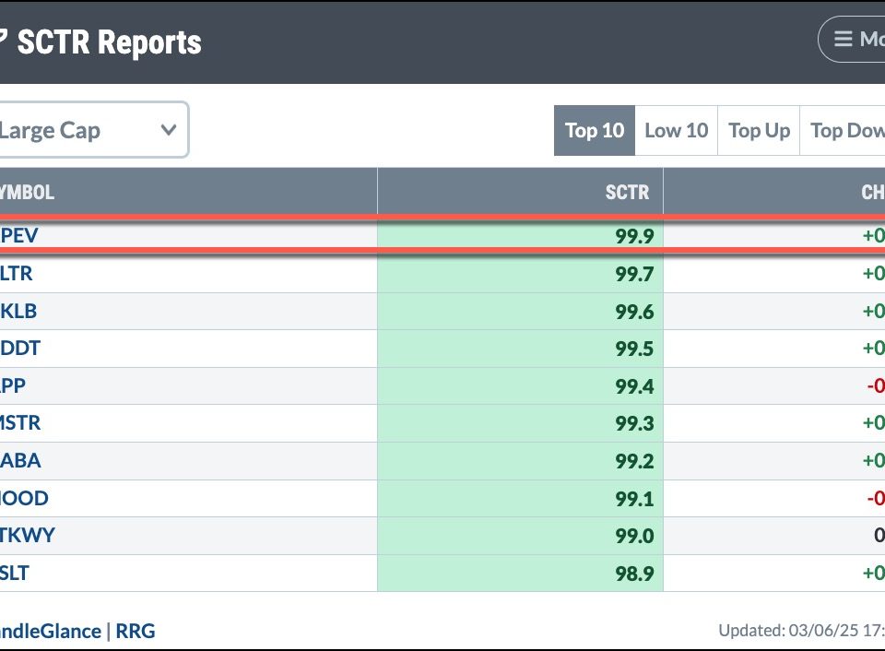
Task: Open the highlighted top-ranked symbol, SCTR 99.9
Action: (19, 236)
